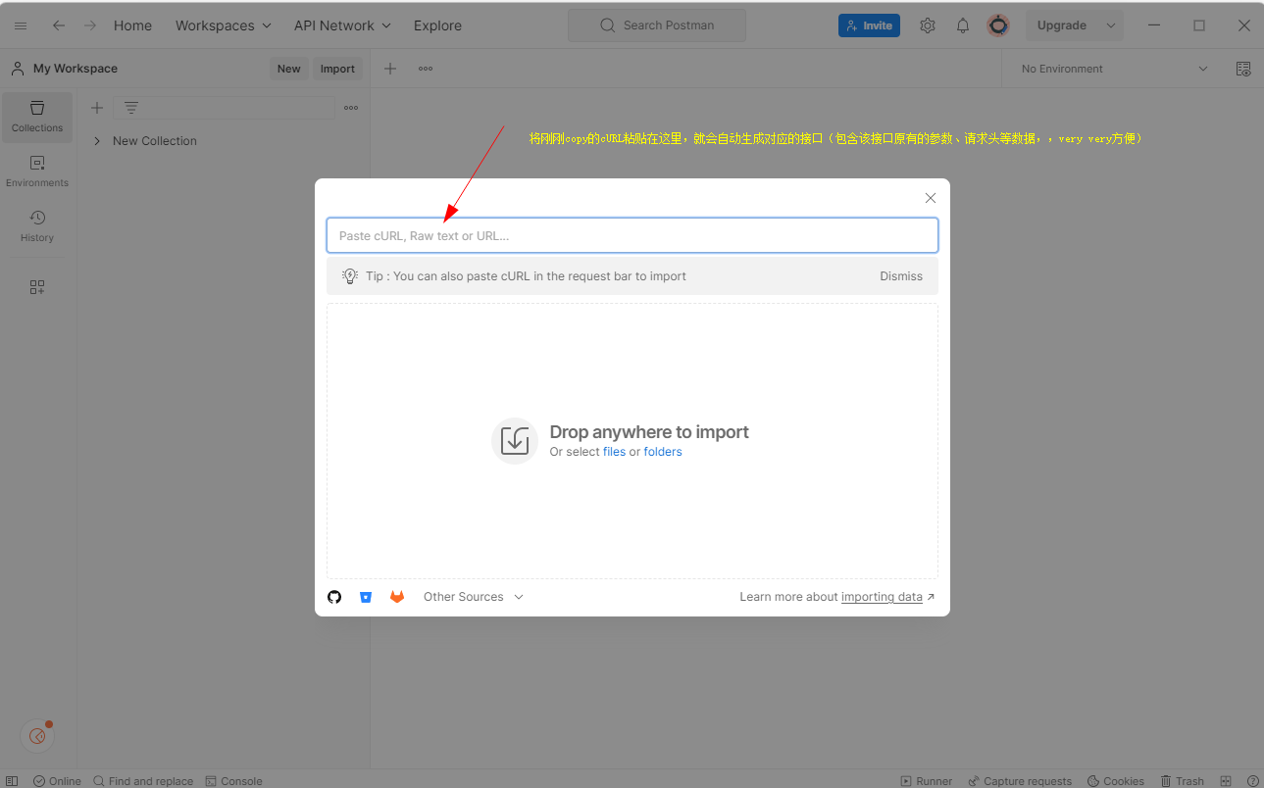
Task: Open the help icon in status bar
Action: point(1252,781)
